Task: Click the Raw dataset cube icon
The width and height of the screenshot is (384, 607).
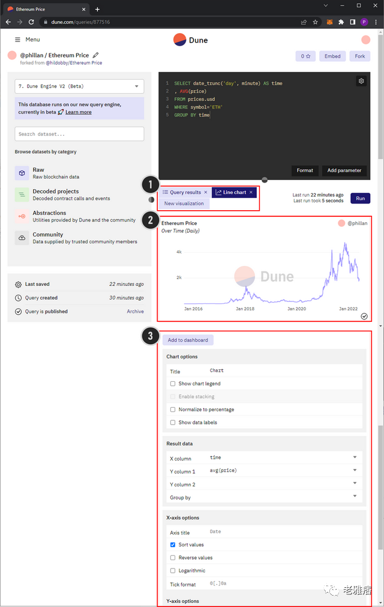Action: 22,173
